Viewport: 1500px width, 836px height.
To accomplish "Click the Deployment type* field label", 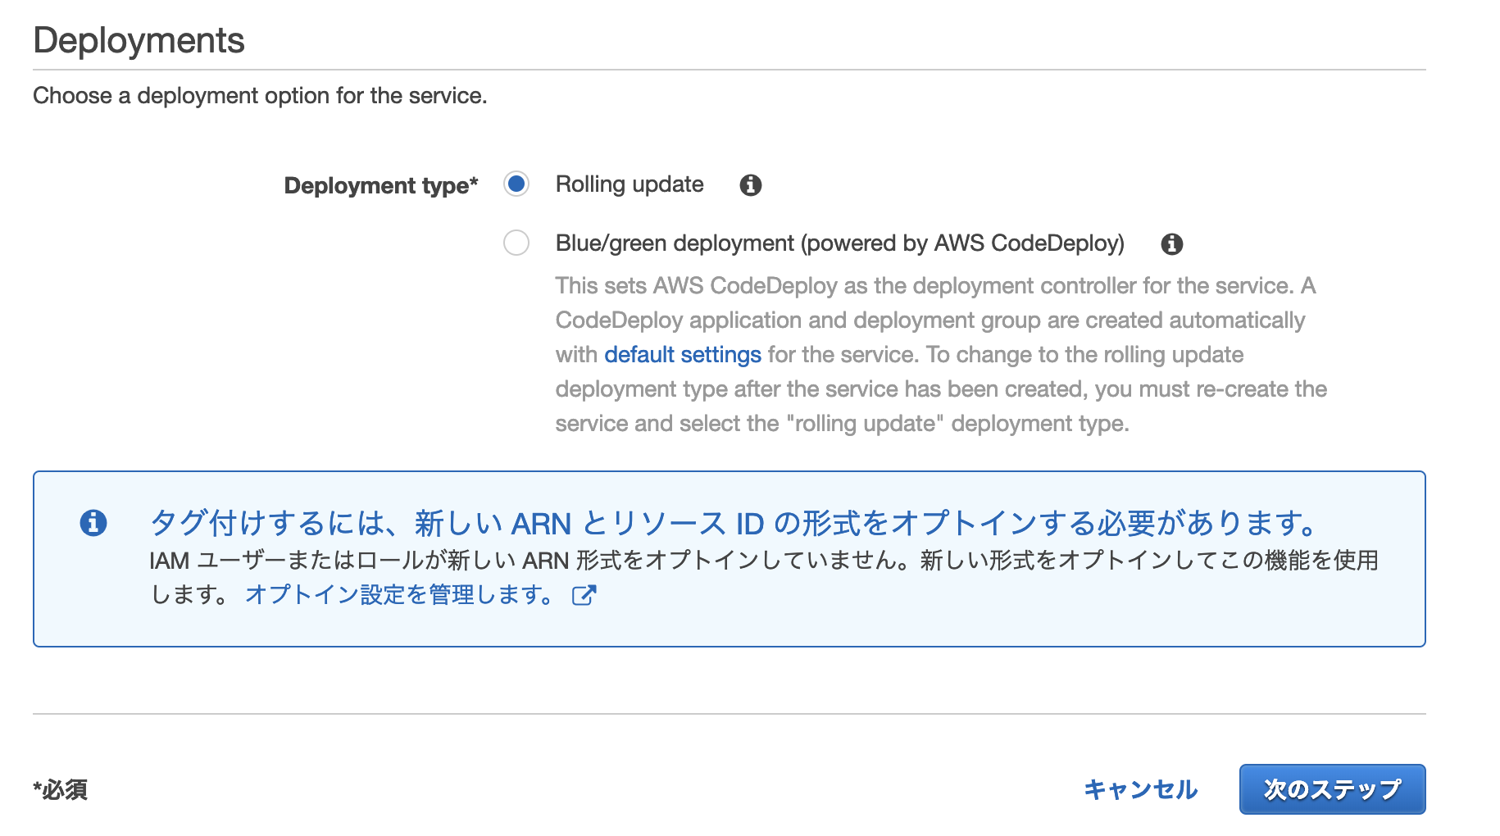I will click(x=381, y=186).
